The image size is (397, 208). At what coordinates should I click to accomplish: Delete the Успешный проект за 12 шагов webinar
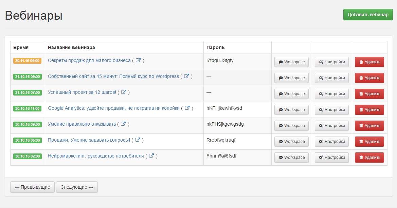pos(369,94)
